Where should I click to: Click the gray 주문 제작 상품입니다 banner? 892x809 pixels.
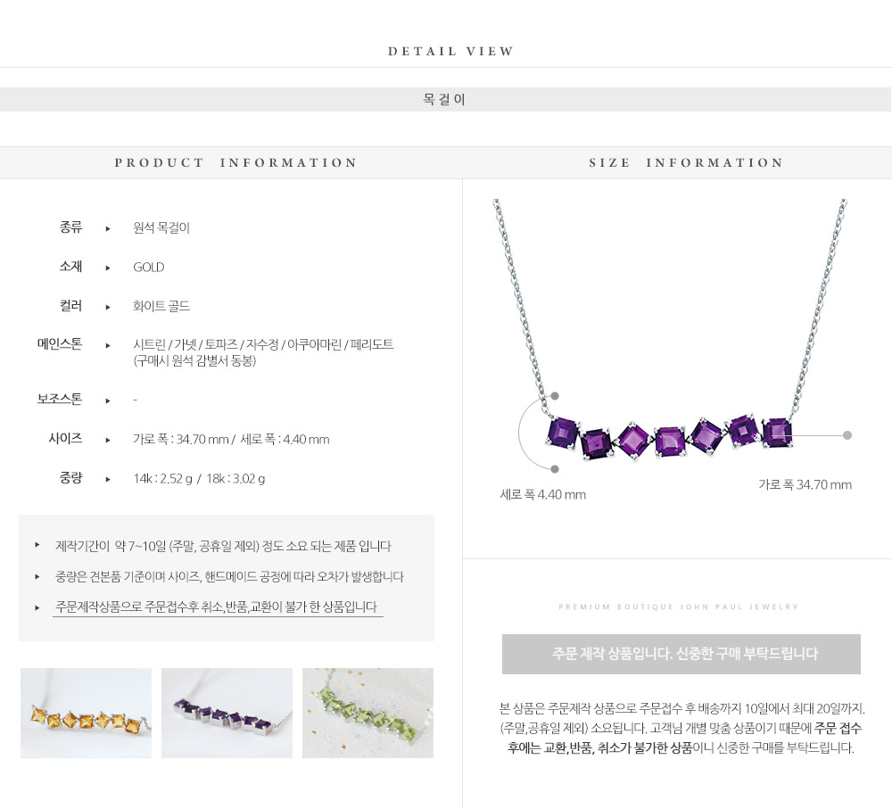point(681,655)
